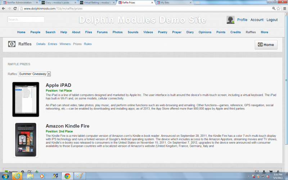Click the browser Back arrow
Screen dimensions: 288x180
pos(4,8)
